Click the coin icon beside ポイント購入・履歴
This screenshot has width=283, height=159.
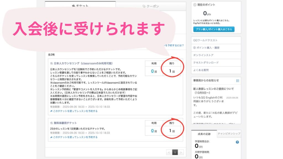pos(195,48)
